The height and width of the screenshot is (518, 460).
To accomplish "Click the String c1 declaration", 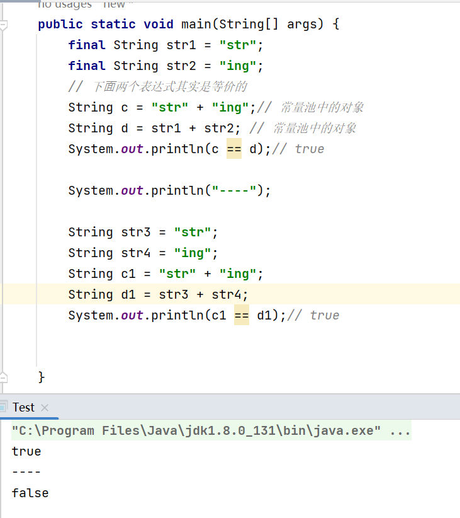I will coord(135,273).
